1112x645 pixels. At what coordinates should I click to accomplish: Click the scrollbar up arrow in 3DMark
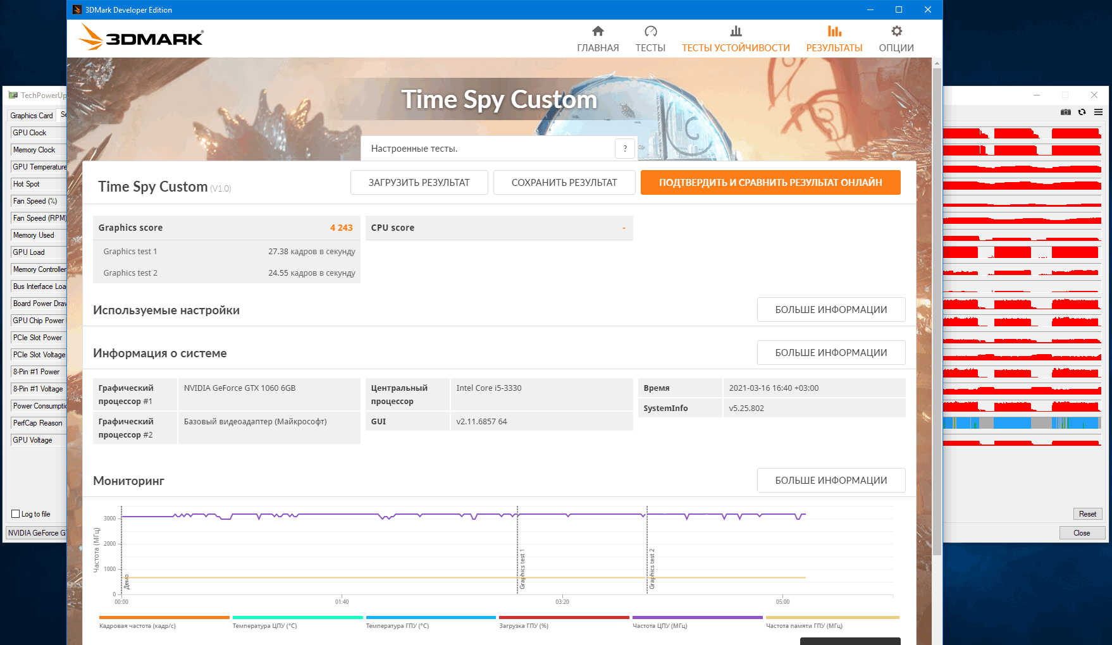pos(937,63)
